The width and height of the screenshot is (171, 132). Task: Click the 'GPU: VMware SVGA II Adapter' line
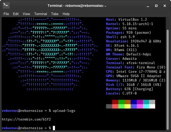133,76
